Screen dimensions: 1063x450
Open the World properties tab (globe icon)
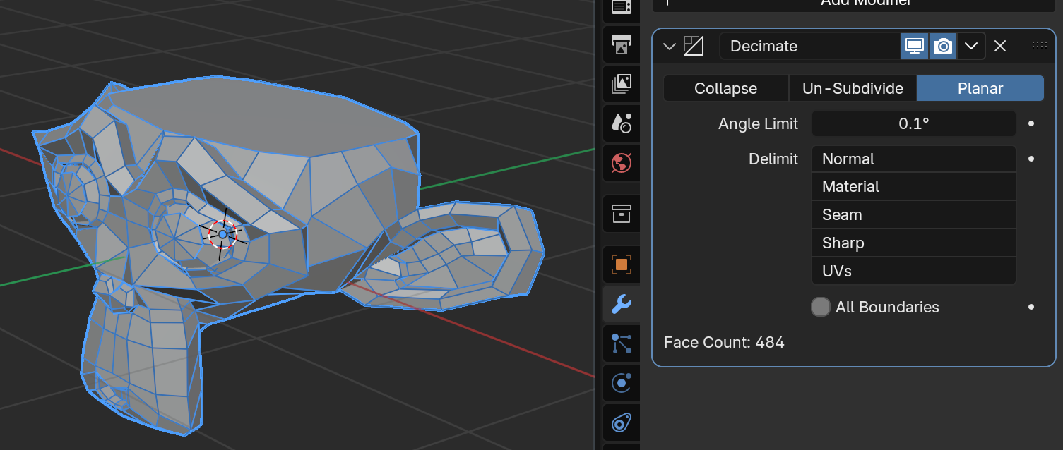pyautogui.click(x=621, y=162)
